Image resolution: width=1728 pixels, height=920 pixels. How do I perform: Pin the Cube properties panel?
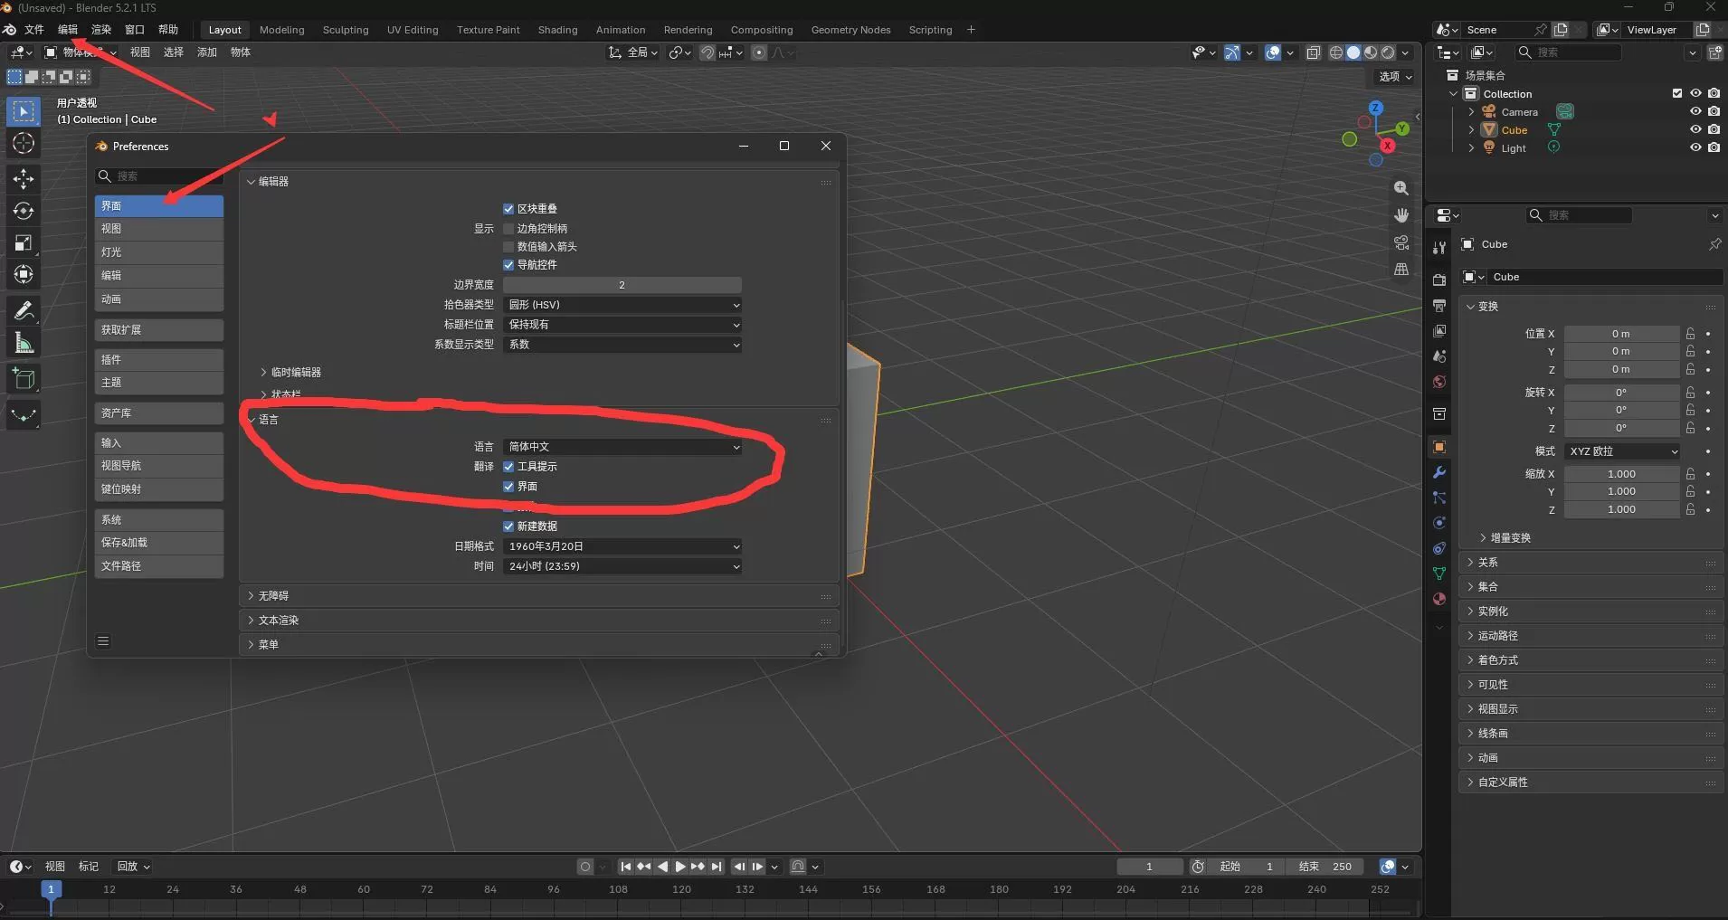tap(1714, 244)
